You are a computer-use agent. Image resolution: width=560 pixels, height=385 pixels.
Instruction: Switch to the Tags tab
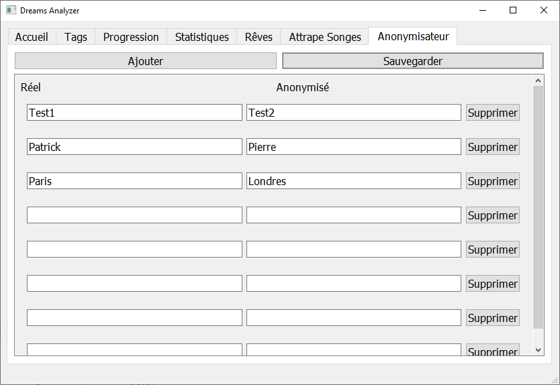[75, 37]
